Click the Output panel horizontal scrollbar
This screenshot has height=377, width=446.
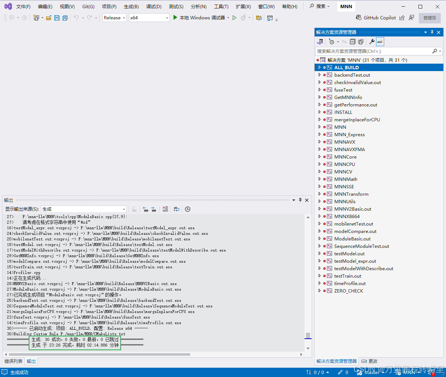pos(99,355)
